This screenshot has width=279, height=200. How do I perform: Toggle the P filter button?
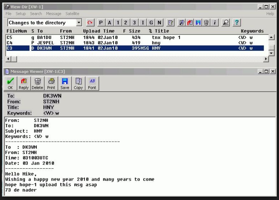(101, 23)
